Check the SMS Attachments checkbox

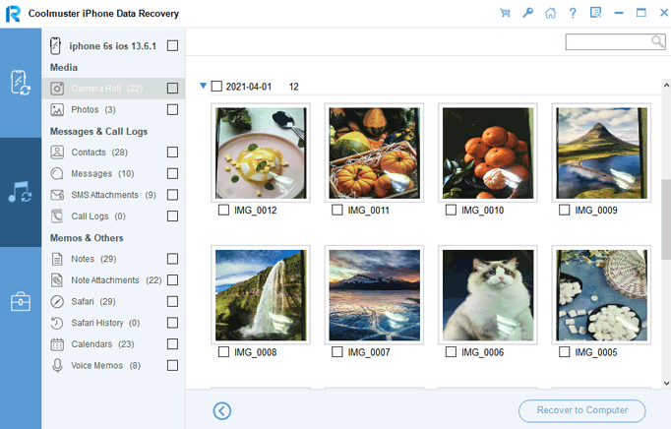(x=172, y=195)
